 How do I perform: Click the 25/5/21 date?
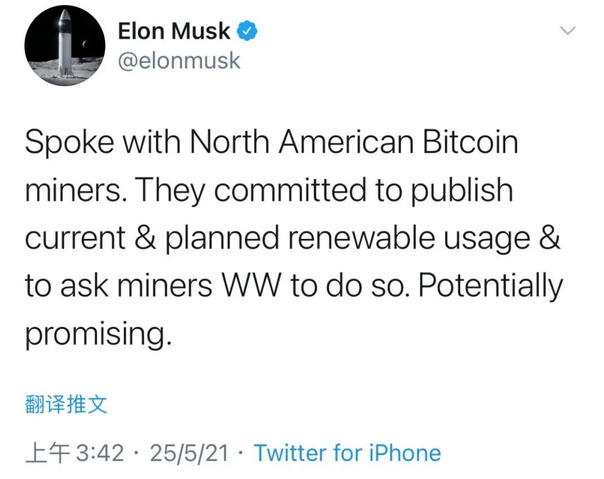(x=189, y=453)
